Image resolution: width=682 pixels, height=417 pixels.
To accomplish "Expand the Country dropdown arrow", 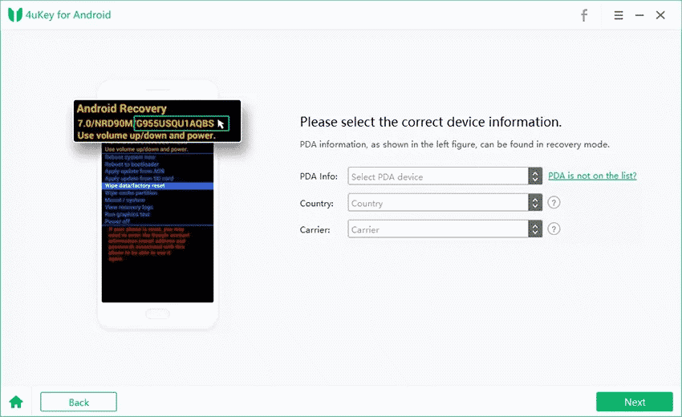I will [x=535, y=203].
